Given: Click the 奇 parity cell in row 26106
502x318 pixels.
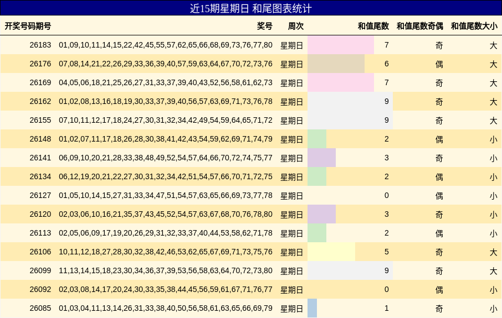Looking at the screenshot, I should 439,253.
